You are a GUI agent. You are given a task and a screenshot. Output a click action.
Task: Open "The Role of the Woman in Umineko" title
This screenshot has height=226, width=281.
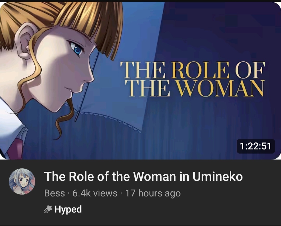(143, 177)
